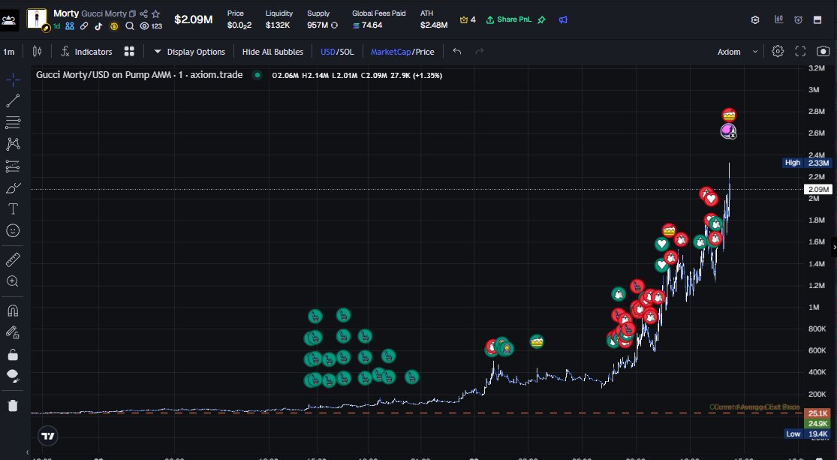
Task: Click the alarm clock add-alert icon
Action: 798,20
